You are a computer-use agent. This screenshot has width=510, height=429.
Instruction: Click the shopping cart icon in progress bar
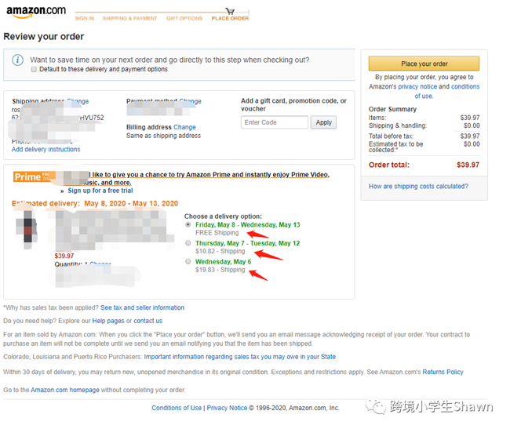point(230,11)
